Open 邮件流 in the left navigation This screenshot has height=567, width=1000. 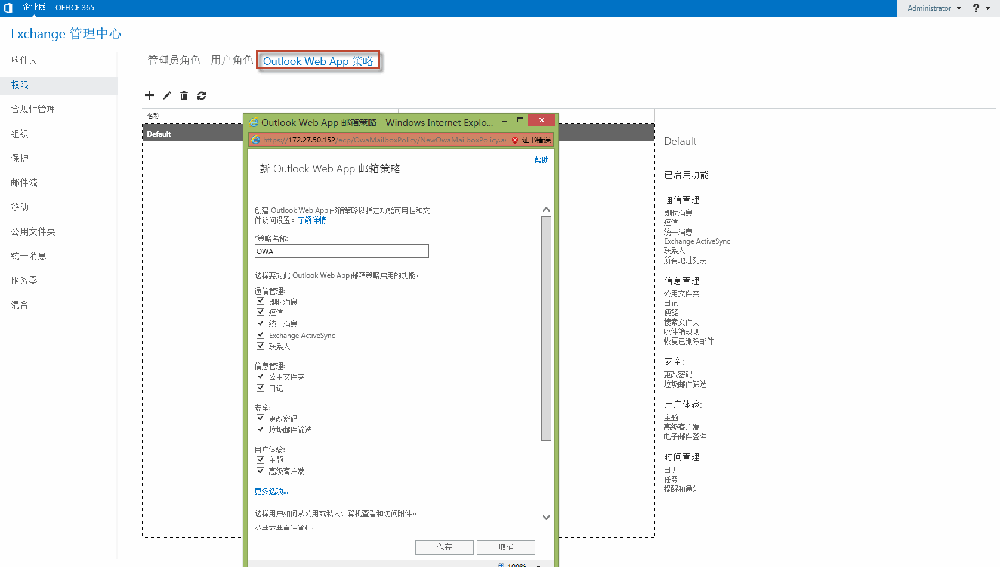tap(24, 182)
